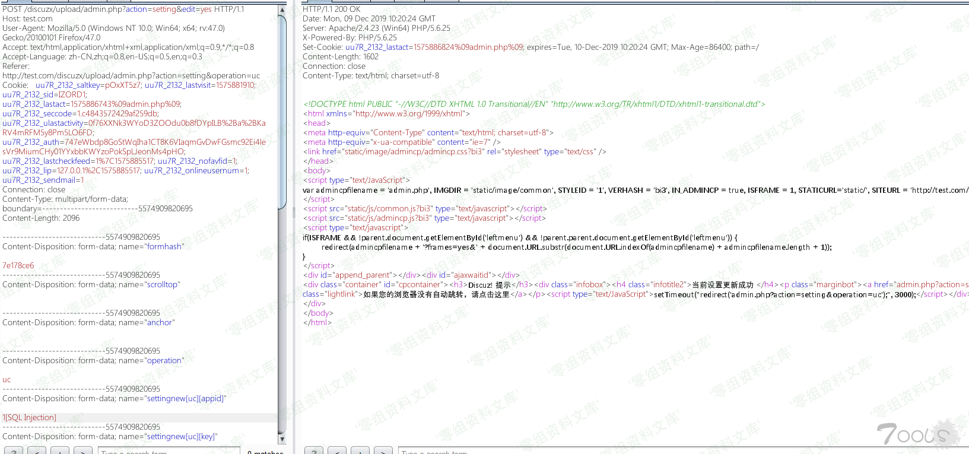Click the POST admin.php request line
This screenshot has width=969, height=454.
coord(123,9)
